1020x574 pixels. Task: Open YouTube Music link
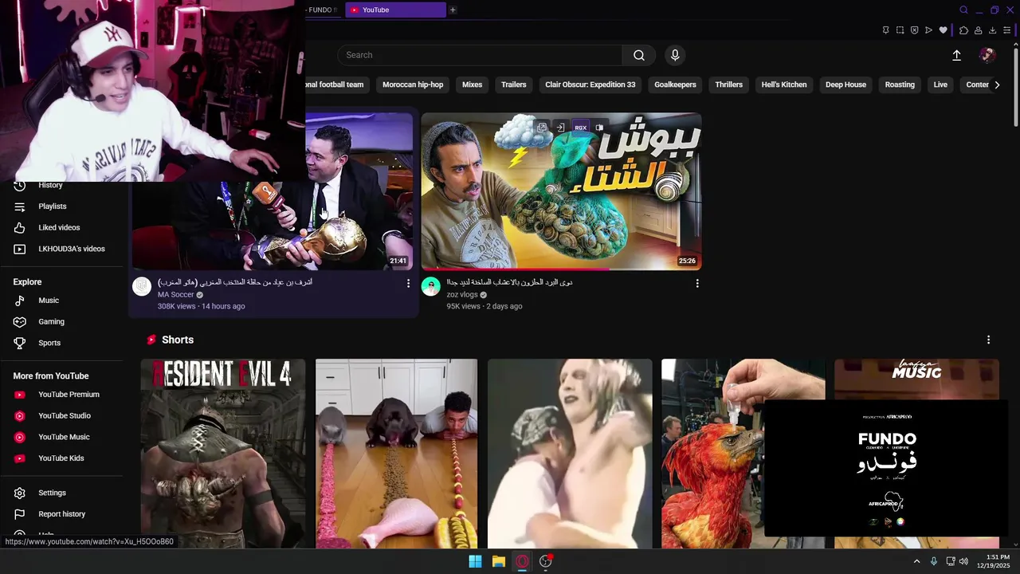tap(64, 437)
